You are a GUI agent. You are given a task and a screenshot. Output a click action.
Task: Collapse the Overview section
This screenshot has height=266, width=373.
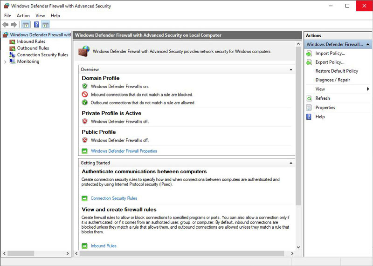click(290, 70)
